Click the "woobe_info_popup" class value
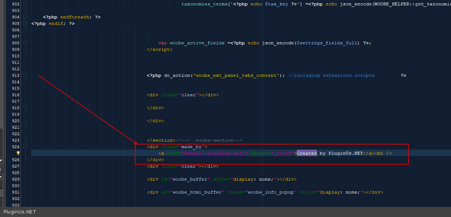The width and height of the screenshot is (451, 217). 270,192
